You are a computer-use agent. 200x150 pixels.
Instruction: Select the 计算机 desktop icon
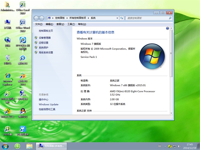click(7, 24)
